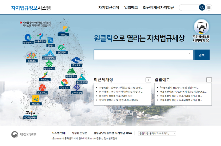This screenshot has height=146, width=221.
Task: Click the blue 검색 button
Action: [x=202, y=55]
